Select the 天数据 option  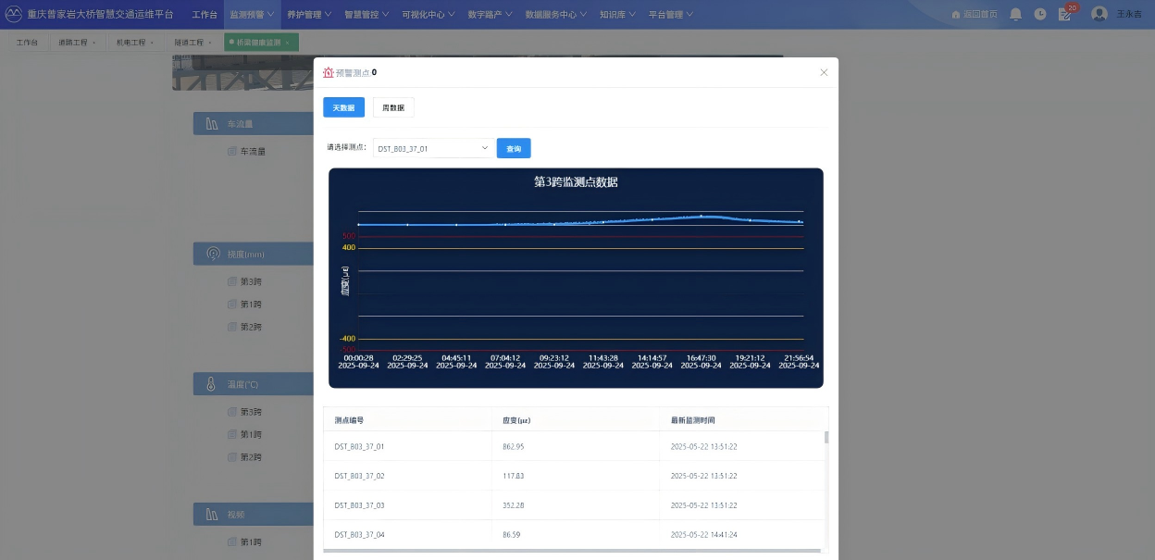tap(343, 108)
